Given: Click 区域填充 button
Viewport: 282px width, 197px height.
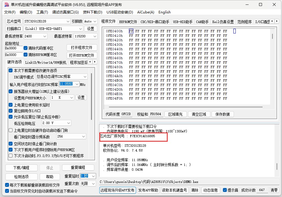Looking at the screenshot, I should [175, 114].
